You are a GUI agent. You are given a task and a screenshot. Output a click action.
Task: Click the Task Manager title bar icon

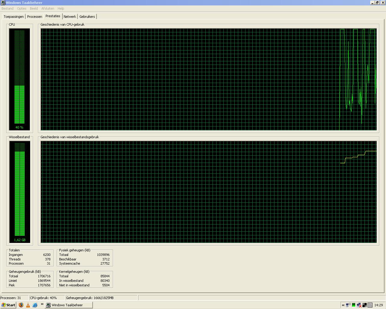pyautogui.click(x=3, y=2)
